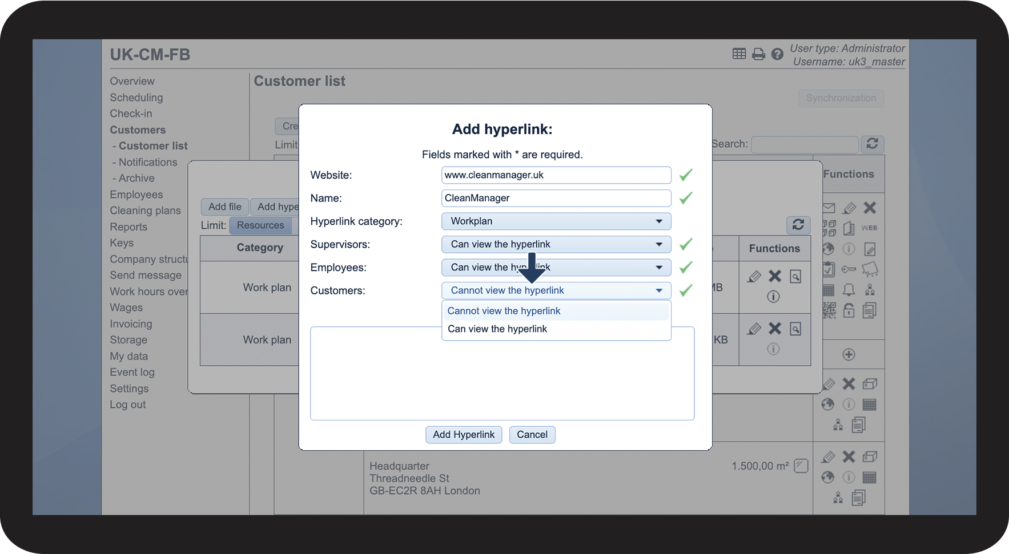The height and width of the screenshot is (554, 1009).
Task: Click the clipboard checkmark icon in customer Functions
Action: click(829, 269)
